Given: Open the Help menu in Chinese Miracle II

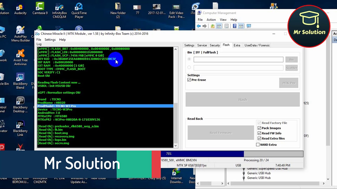Looking at the screenshot, I should [x=62, y=40].
